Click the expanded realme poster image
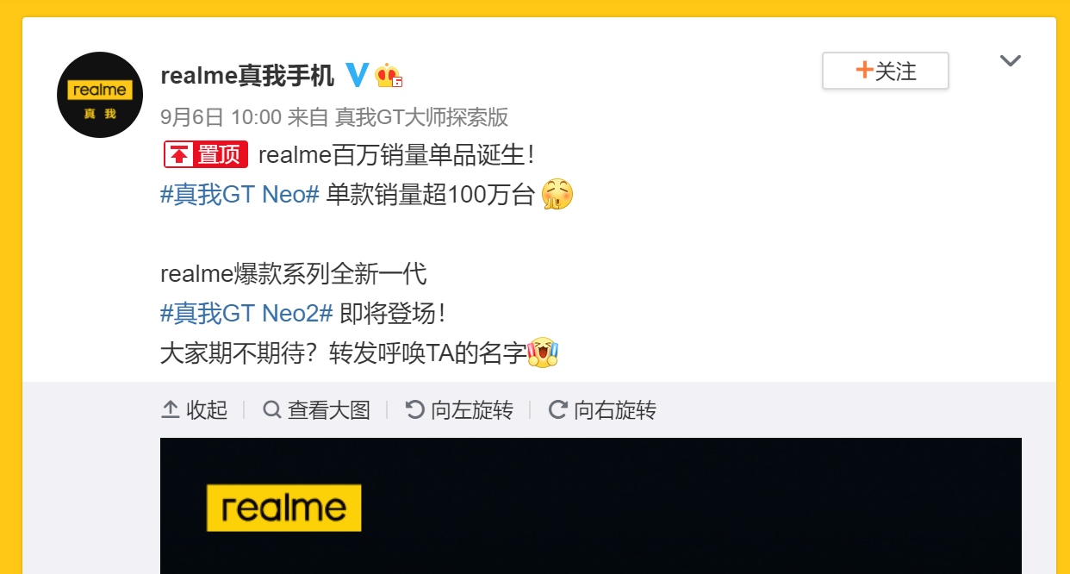This screenshot has height=574, width=1070. [591, 506]
